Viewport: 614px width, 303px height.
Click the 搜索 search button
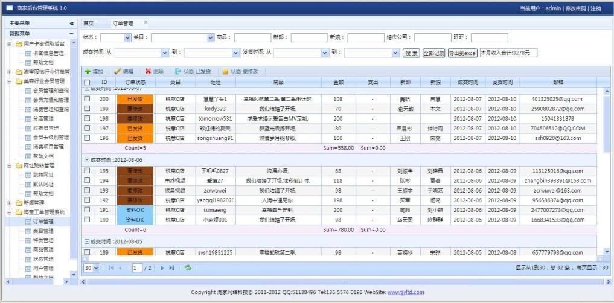point(411,53)
